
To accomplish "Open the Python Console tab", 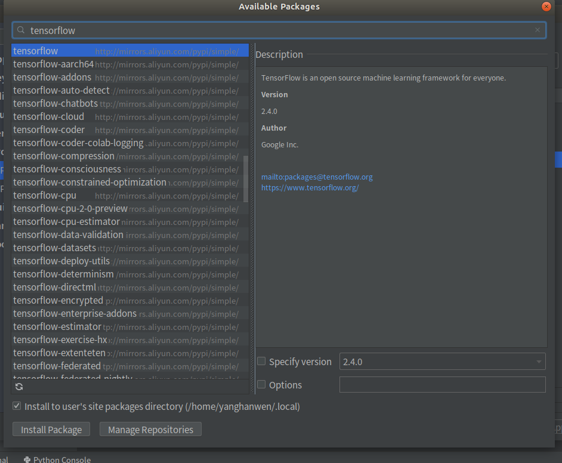I will [57, 459].
